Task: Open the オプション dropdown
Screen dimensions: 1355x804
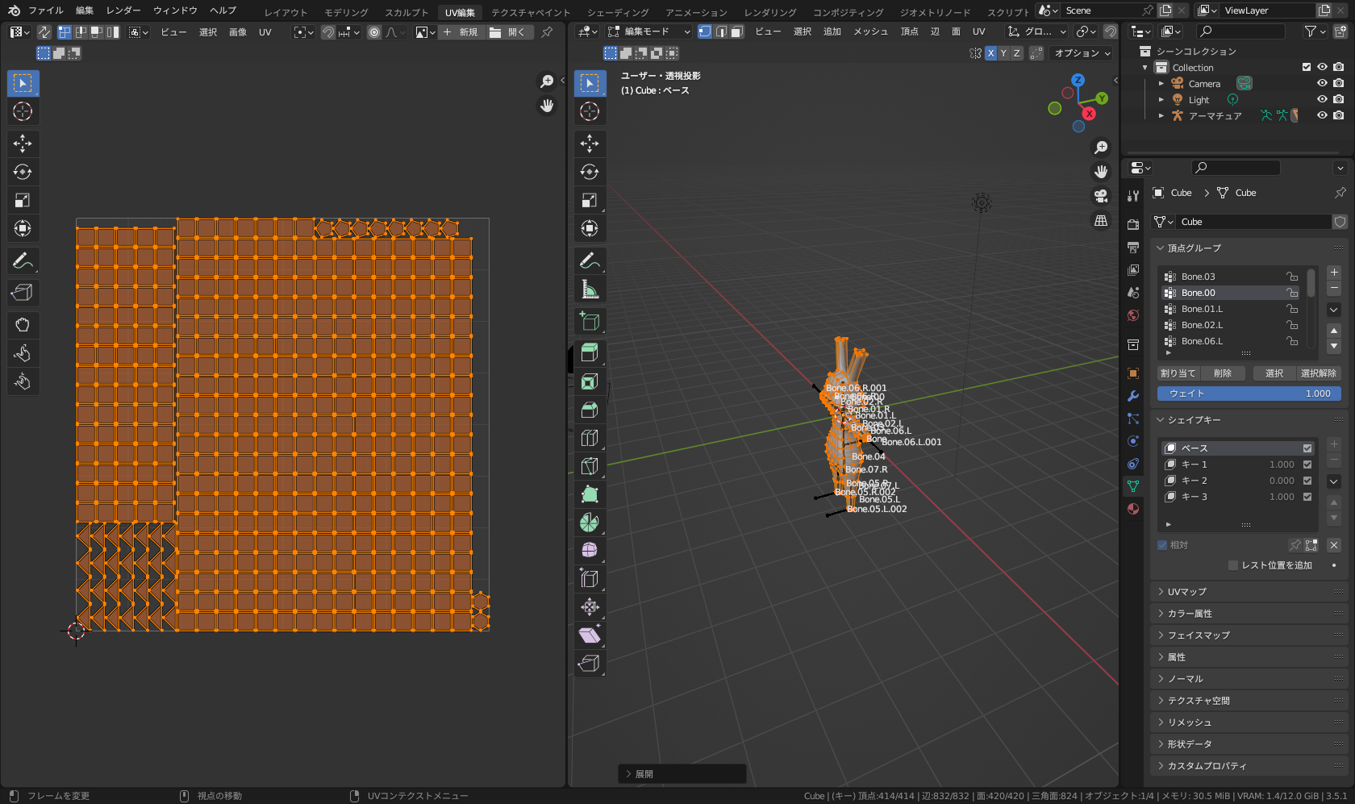Action: (1082, 53)
